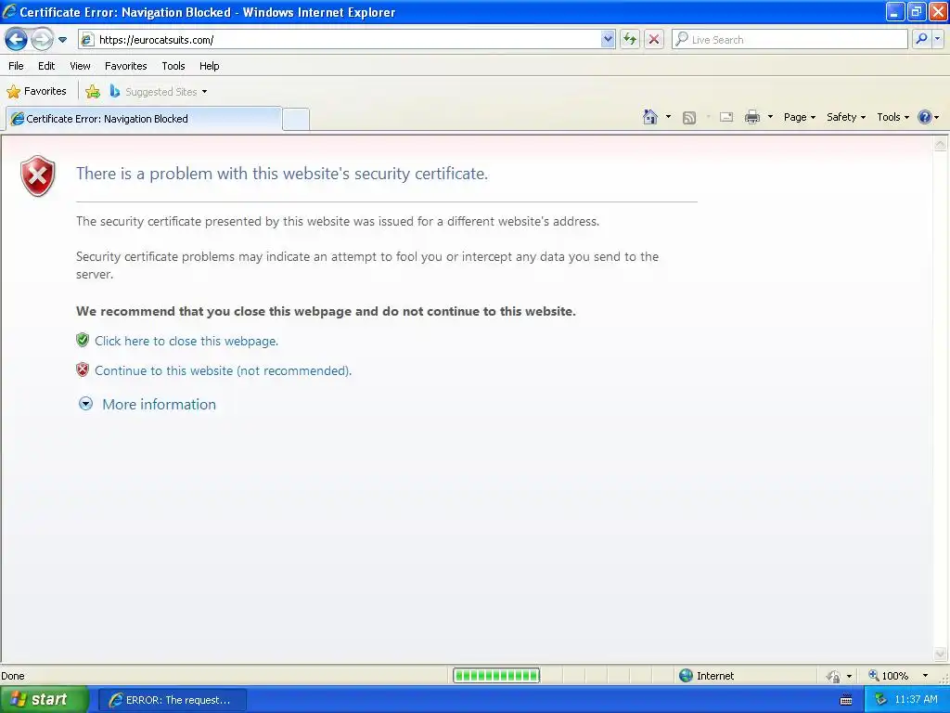The height and width of the screenshot is (713, 950).
Task: Open the View menu
Action: click(x=80, y=66)
